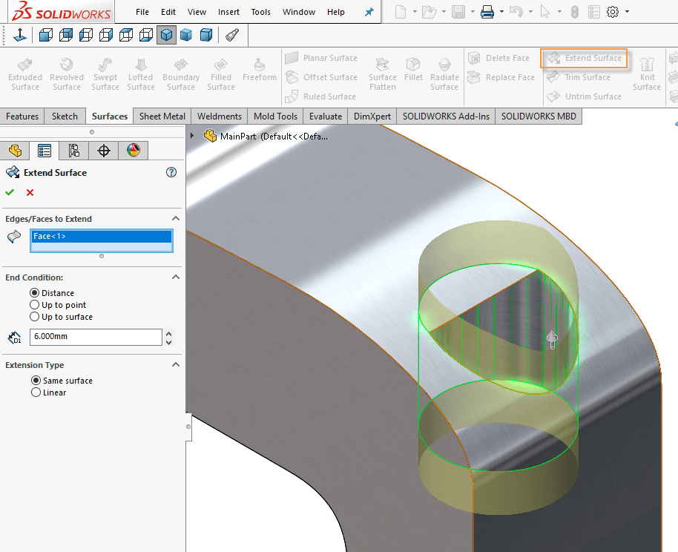Screen dimensions: 678x552
Task: Open the New document dropdown arrow
Action: coord(414,12)
